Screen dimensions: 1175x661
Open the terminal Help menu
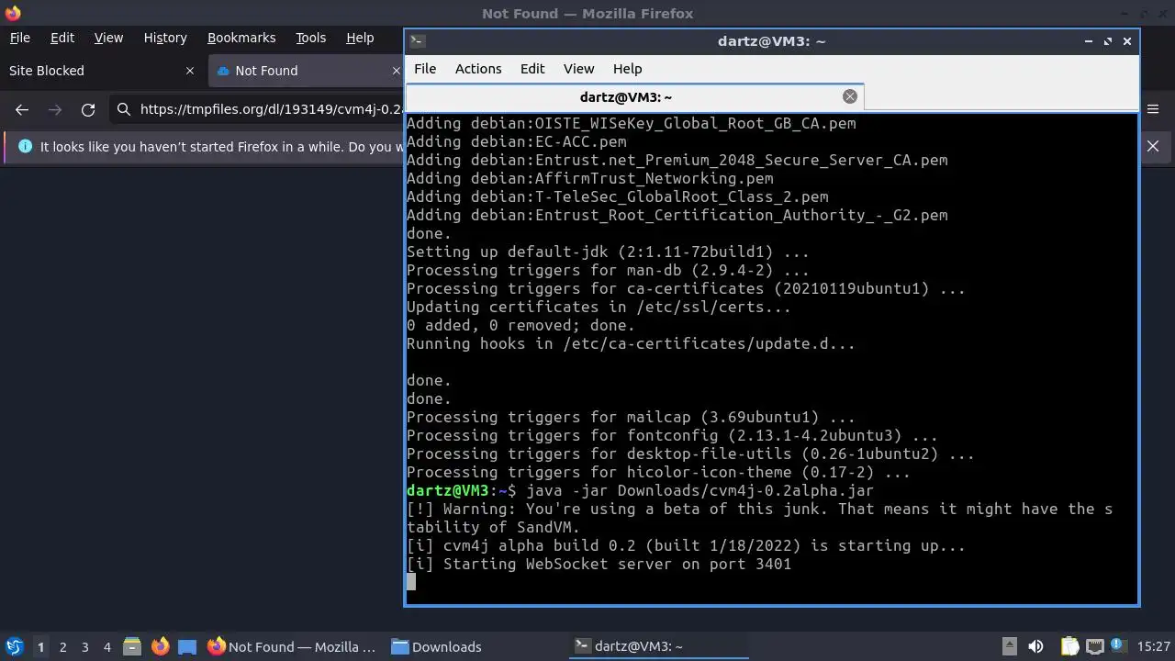point(627,69)
